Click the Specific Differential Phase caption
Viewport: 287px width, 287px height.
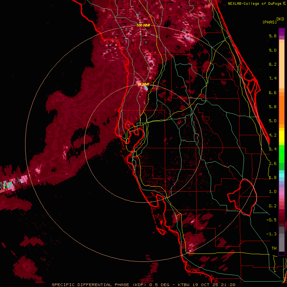[x=143, y=285]
